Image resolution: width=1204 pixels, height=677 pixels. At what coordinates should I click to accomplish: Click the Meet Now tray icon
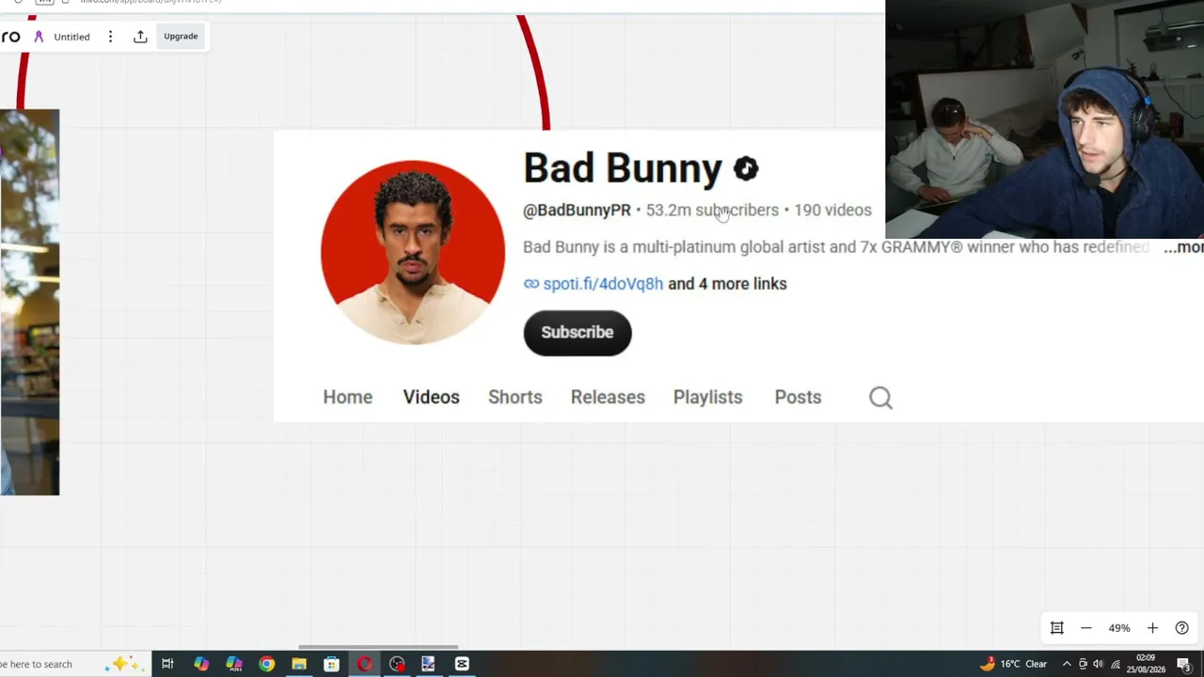[1083, 664]
